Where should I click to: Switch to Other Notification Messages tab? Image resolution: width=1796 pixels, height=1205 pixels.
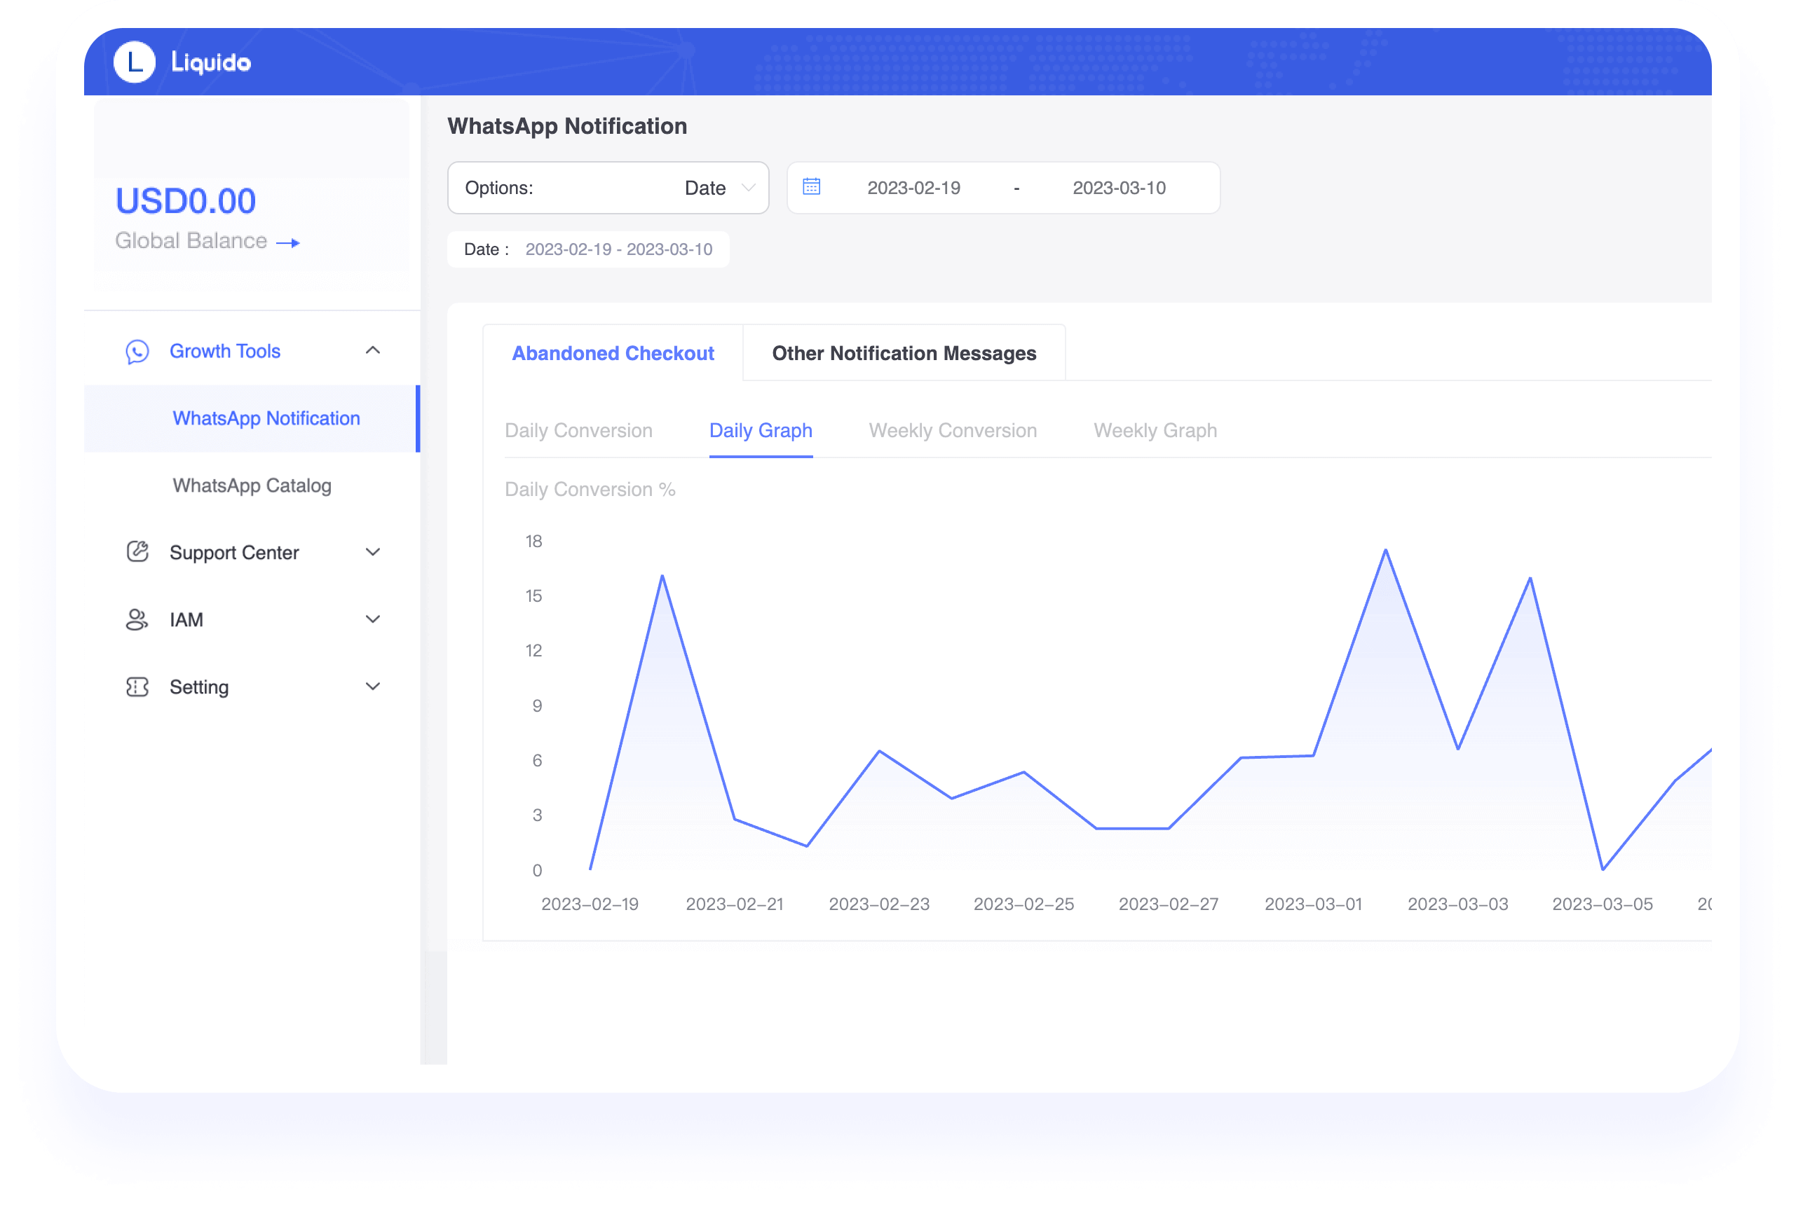coord(904,352)
